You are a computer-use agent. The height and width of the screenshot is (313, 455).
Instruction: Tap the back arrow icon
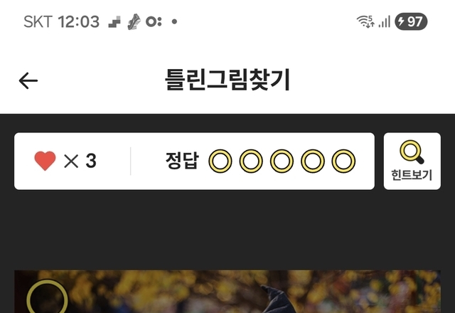[28, 80]
